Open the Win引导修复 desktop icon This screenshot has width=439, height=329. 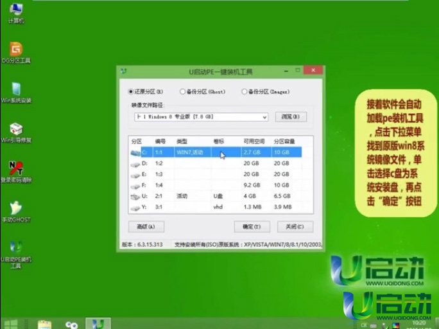click(x=16, y=132)
